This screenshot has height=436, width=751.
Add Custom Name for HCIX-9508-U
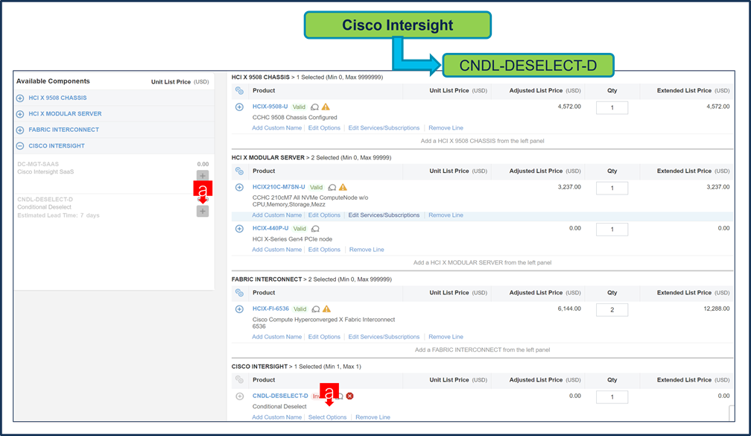(x=277, y=128)
